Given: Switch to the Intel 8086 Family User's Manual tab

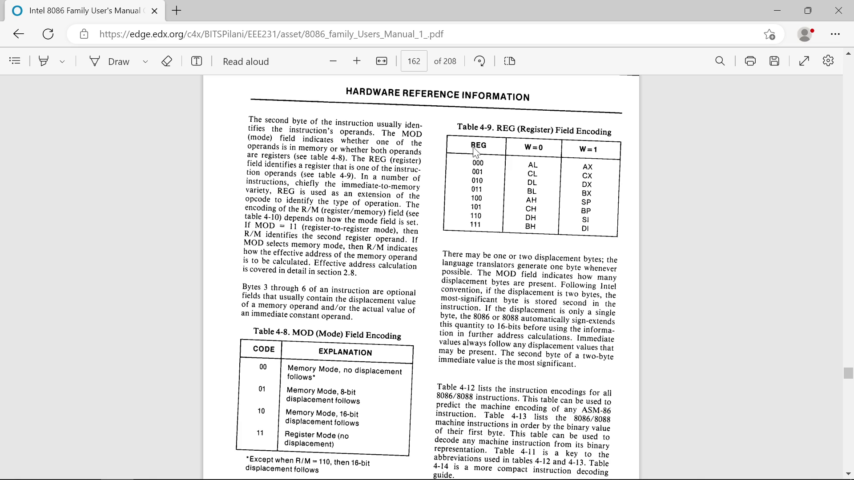Looking at the screenshot, I should pos(80,10).
